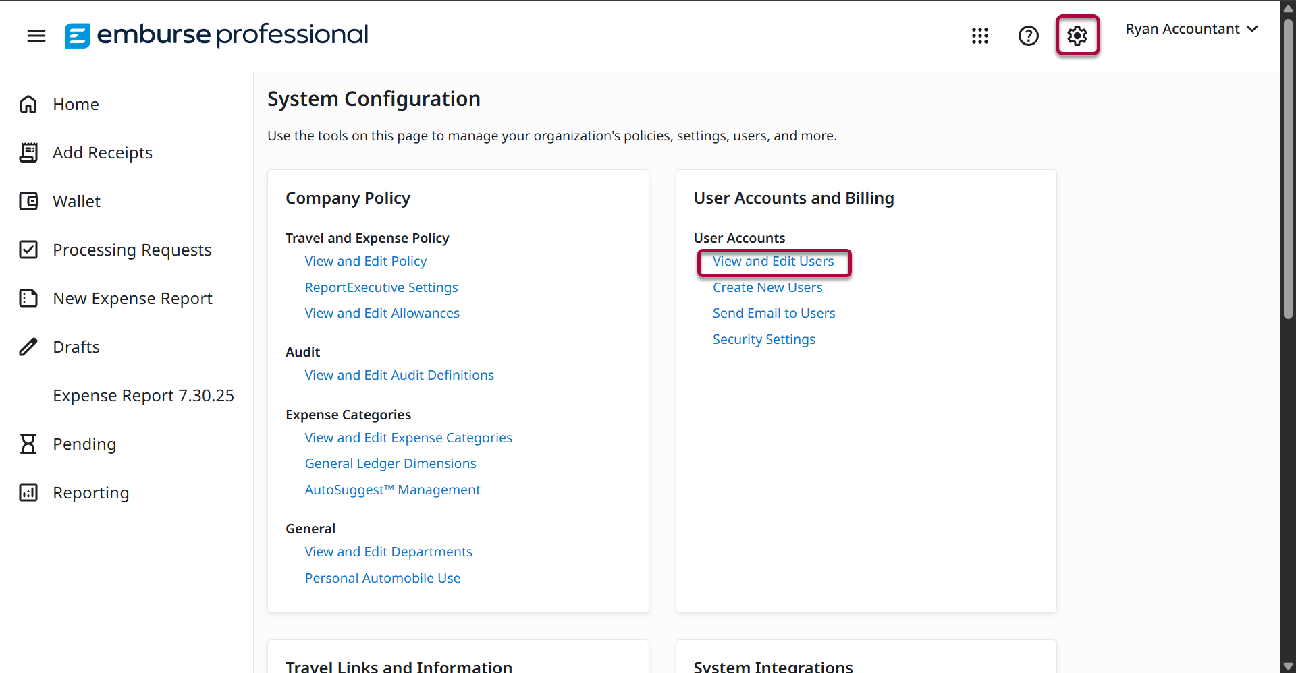Open Drafts in the sidebar
1296x673 pixels.
(x=76, y=347)
